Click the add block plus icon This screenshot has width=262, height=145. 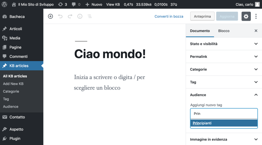click(x=50, y=16)
